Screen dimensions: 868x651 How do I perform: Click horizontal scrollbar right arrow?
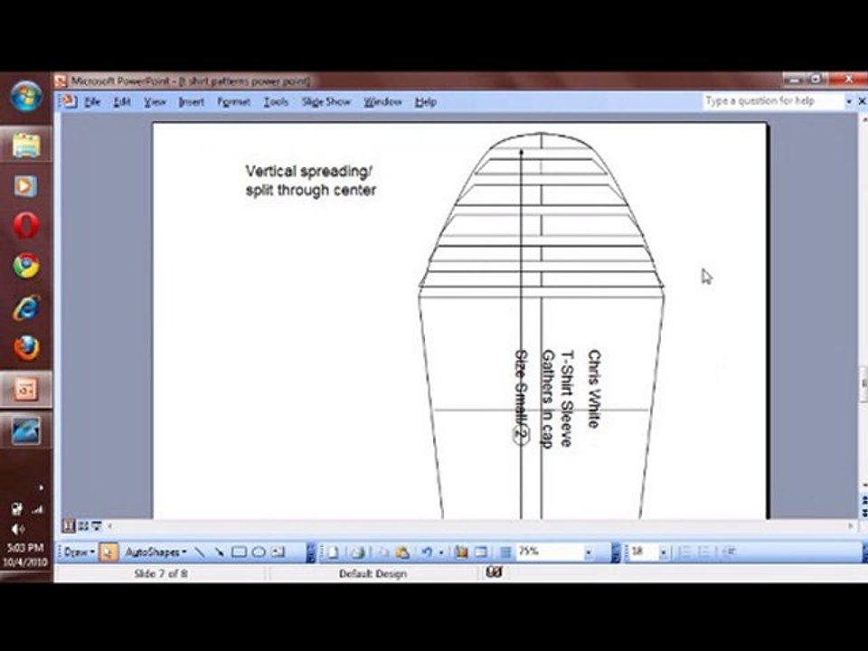(851, 526)
